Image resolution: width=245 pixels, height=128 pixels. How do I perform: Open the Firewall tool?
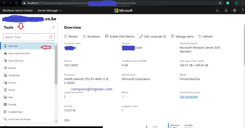click(12, 104)
